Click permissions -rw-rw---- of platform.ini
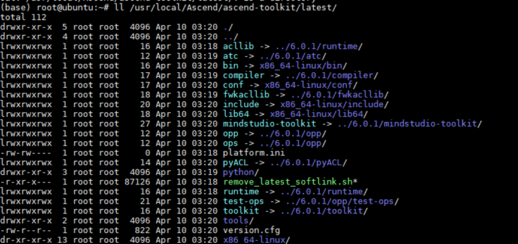The height and width of the screenshot is (244, 518). pos(26,153)
